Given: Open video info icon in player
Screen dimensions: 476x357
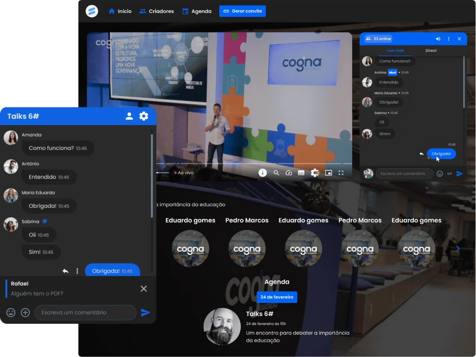Looking at the screenshot, I should pos(263,173).
